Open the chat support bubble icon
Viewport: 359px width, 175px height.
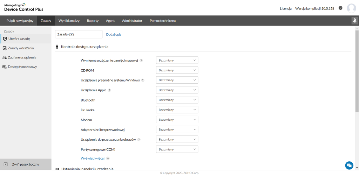pos(349,165)
